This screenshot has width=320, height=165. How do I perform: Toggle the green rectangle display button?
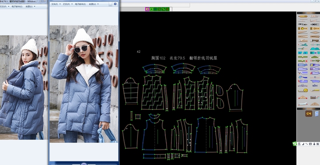(151, 9)
